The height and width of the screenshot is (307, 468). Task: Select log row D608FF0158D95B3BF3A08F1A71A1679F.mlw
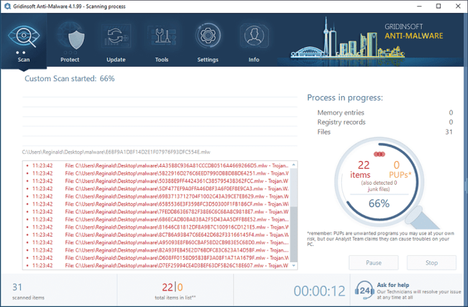157,258
